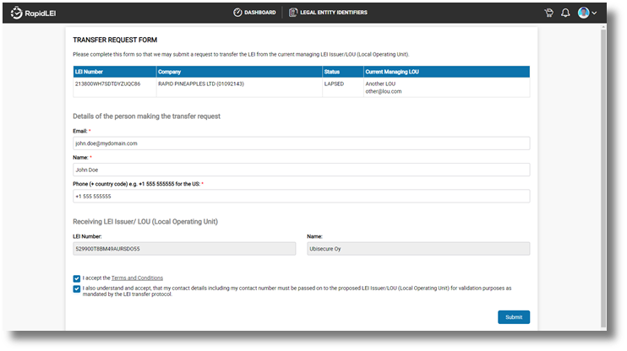This screenshot has width=627, height=351.
Task: Submit the transfer request form
Action: 514,317
